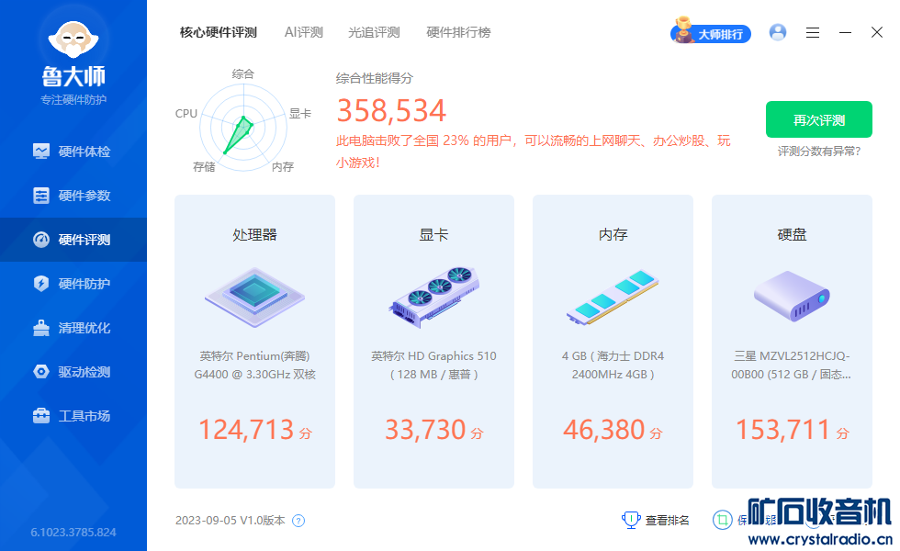Click version number 6.1023.3785.824
Viewport: 900px width, 551px height.
pos(73,533)
